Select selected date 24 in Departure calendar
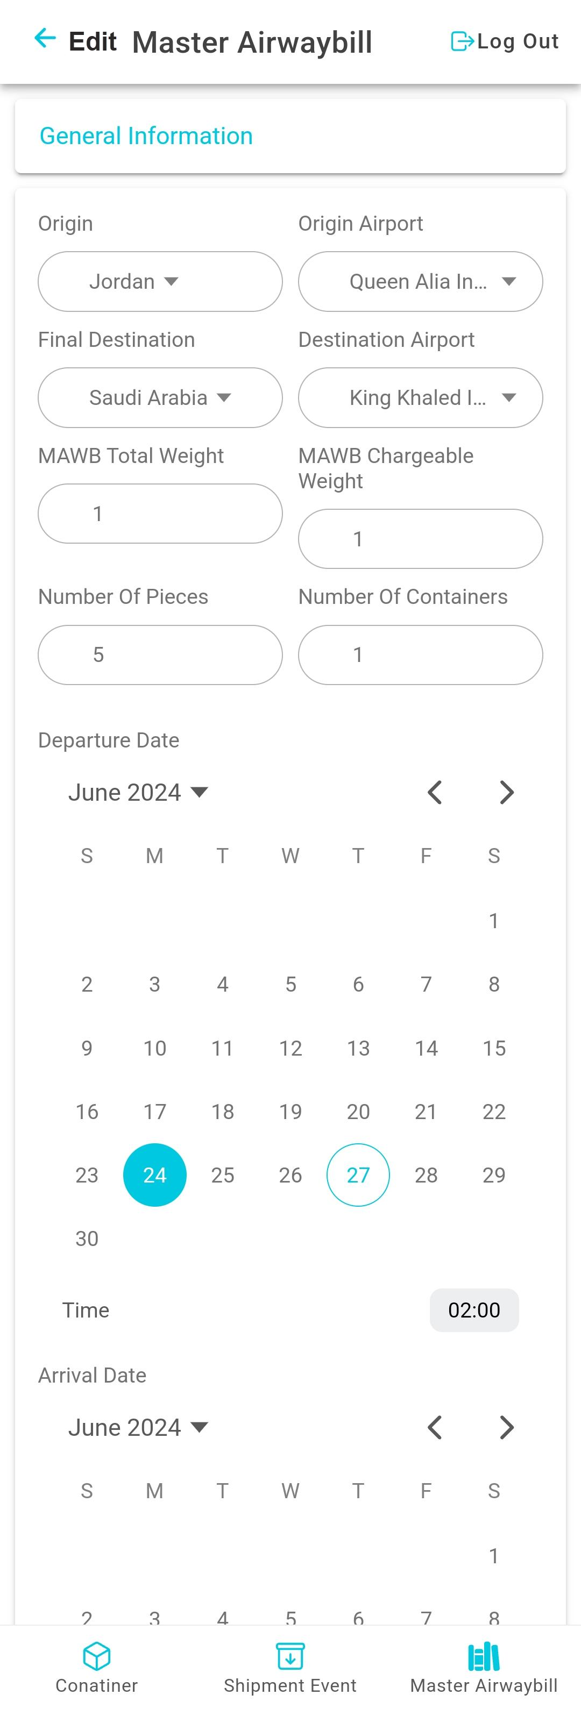Screen dimensions: 581x1709 (x=155, y=1175)
